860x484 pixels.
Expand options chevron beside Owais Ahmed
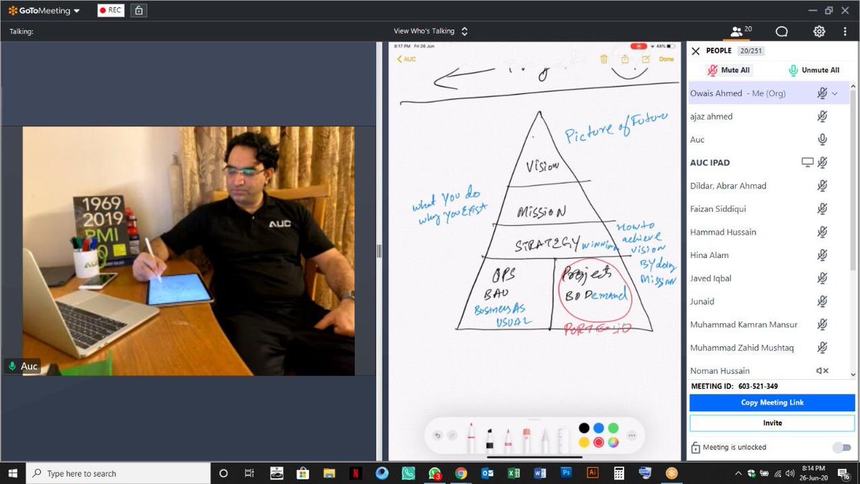[835, 94]
